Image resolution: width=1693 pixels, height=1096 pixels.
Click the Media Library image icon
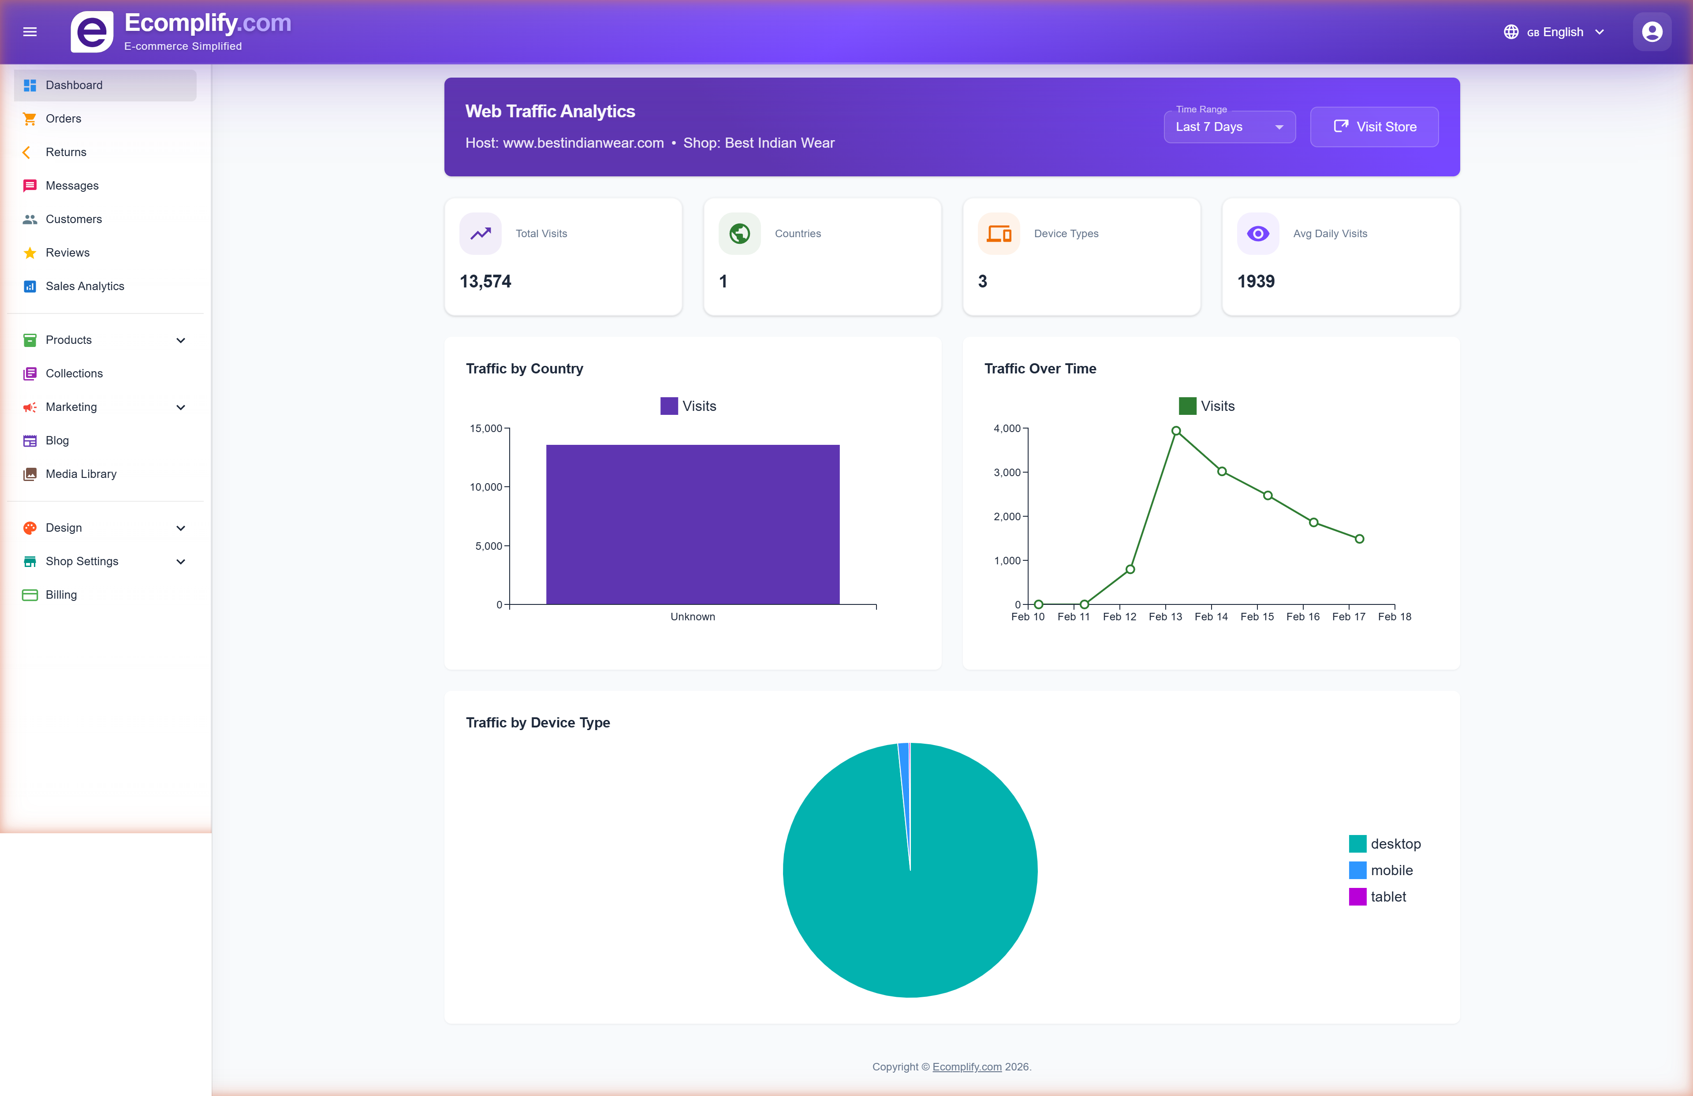29,473
